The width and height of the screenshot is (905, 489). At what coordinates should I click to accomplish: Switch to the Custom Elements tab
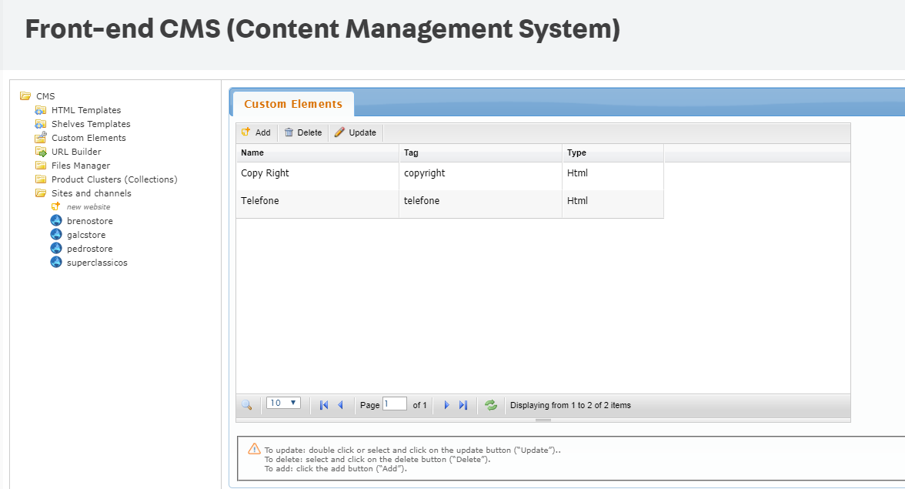click(x=293, y=104)
